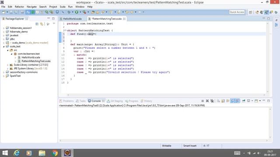Viewport: 280px width, 157px height.
Task: Open the Debug button dropdown arrow
Action: [x=73, y=12]
